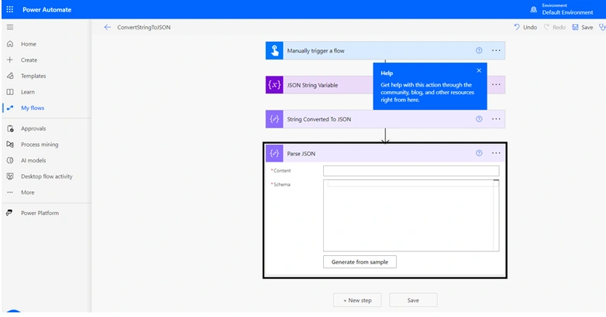Open the app launcher waffle icon
This screenshot has width=606, height=317.
point(10,9)
